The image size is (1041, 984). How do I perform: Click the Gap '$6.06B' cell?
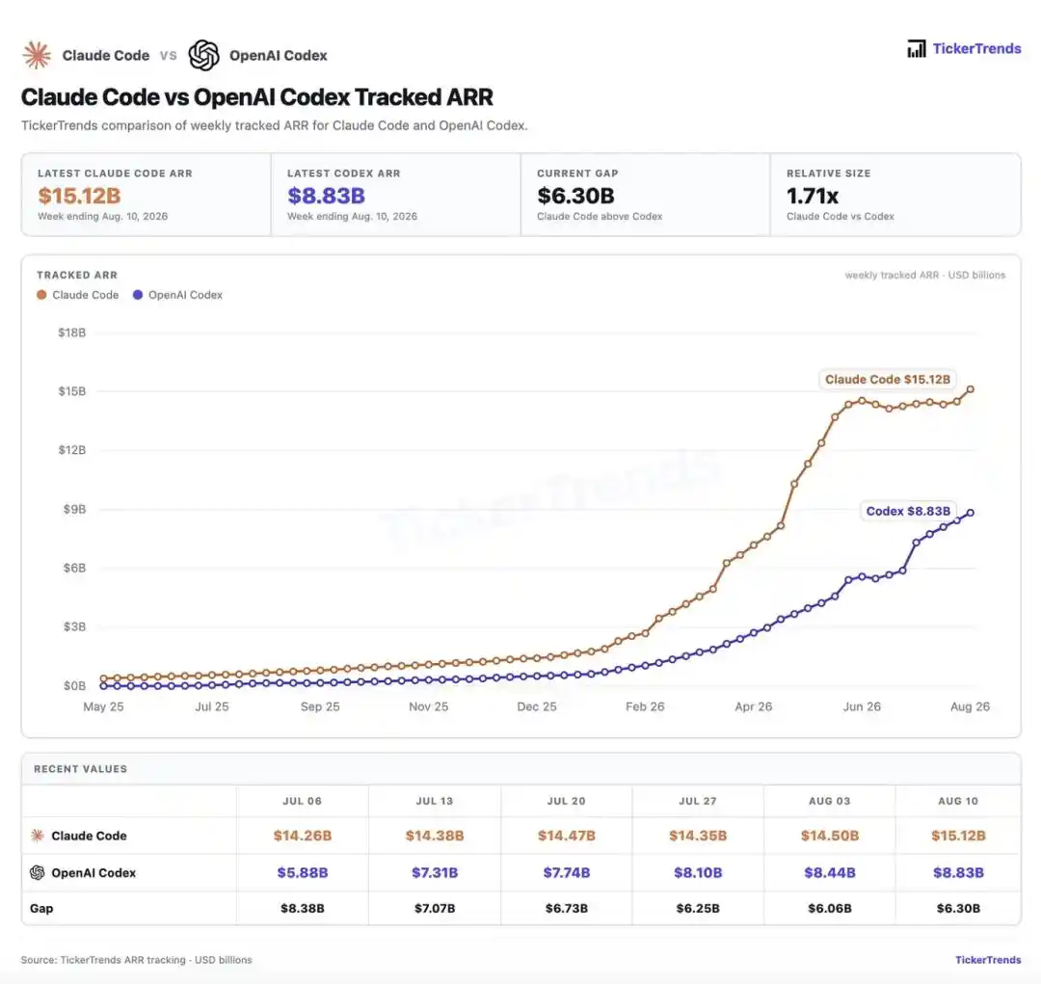point(829,908)
